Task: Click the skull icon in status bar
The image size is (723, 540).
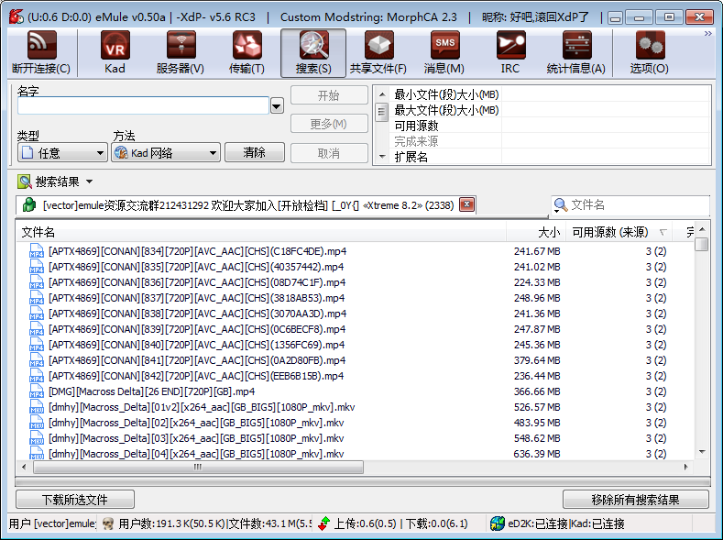Action: (108, 523)
